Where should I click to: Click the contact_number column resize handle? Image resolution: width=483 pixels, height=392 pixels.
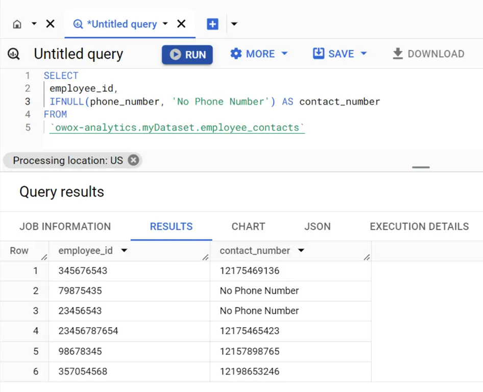(367, 257)
